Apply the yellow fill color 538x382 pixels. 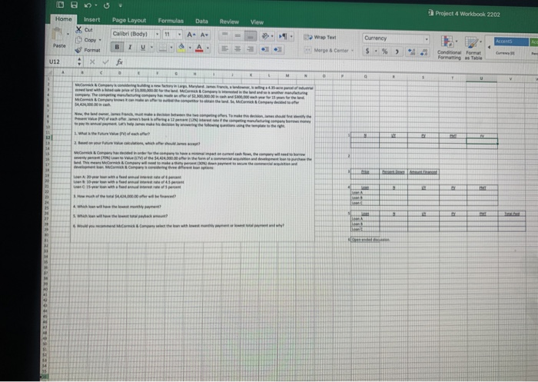(x=181, y=48)
